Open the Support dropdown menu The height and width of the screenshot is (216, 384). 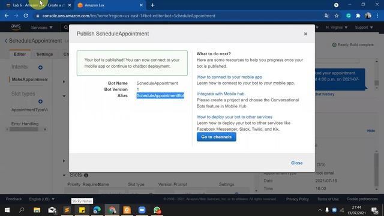coord(364,28)
